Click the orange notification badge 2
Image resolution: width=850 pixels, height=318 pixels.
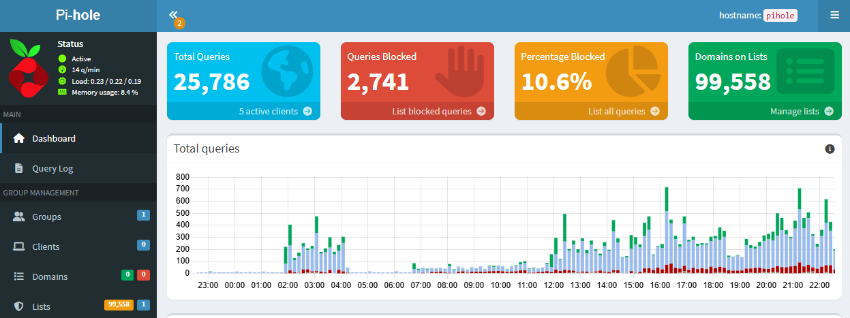[179, 24]
